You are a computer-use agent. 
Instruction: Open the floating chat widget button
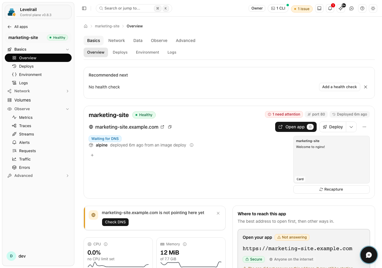[369, 255]
